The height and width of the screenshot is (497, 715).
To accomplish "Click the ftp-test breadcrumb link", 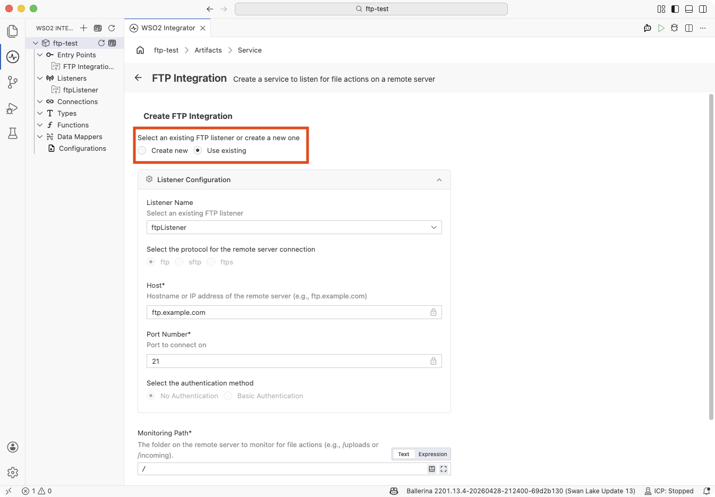I will 166,50.
